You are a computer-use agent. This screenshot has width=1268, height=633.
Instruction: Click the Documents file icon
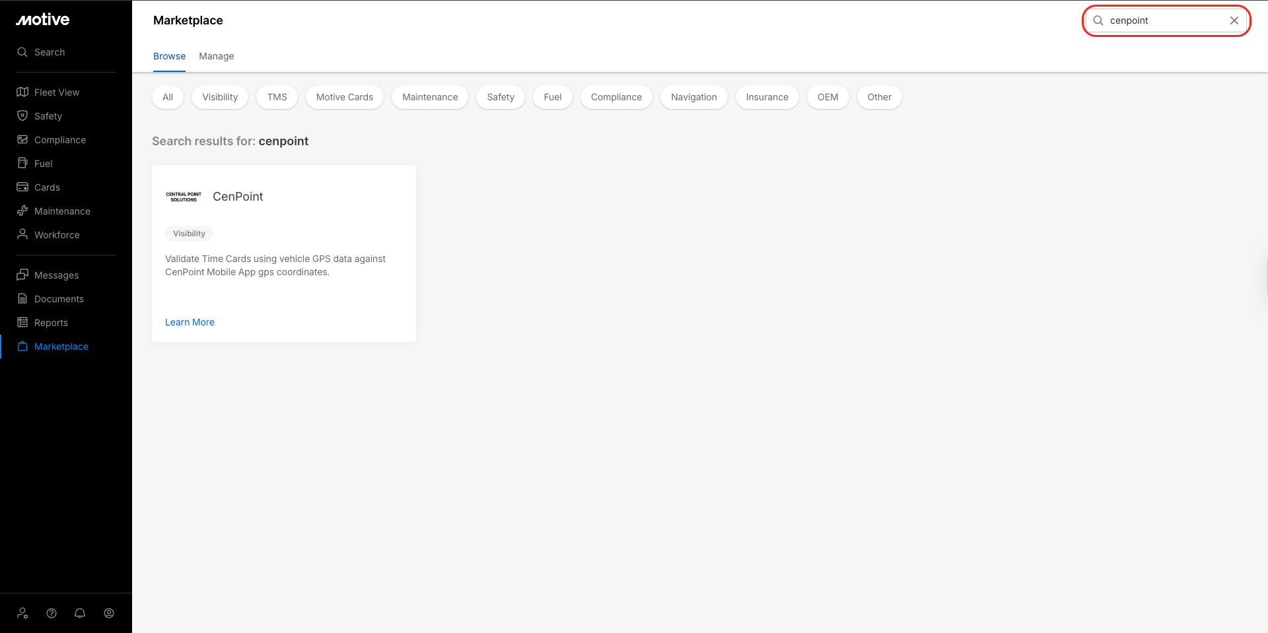point(22,299)
